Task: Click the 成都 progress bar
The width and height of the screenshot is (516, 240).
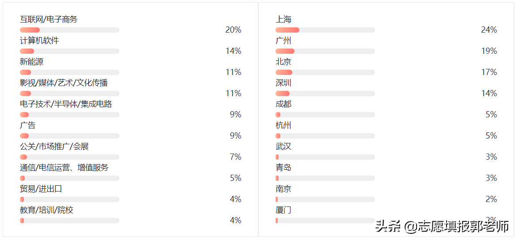Action: [325, 115]
